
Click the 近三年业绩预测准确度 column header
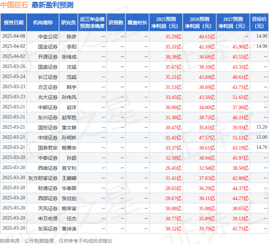coord(92,22)
